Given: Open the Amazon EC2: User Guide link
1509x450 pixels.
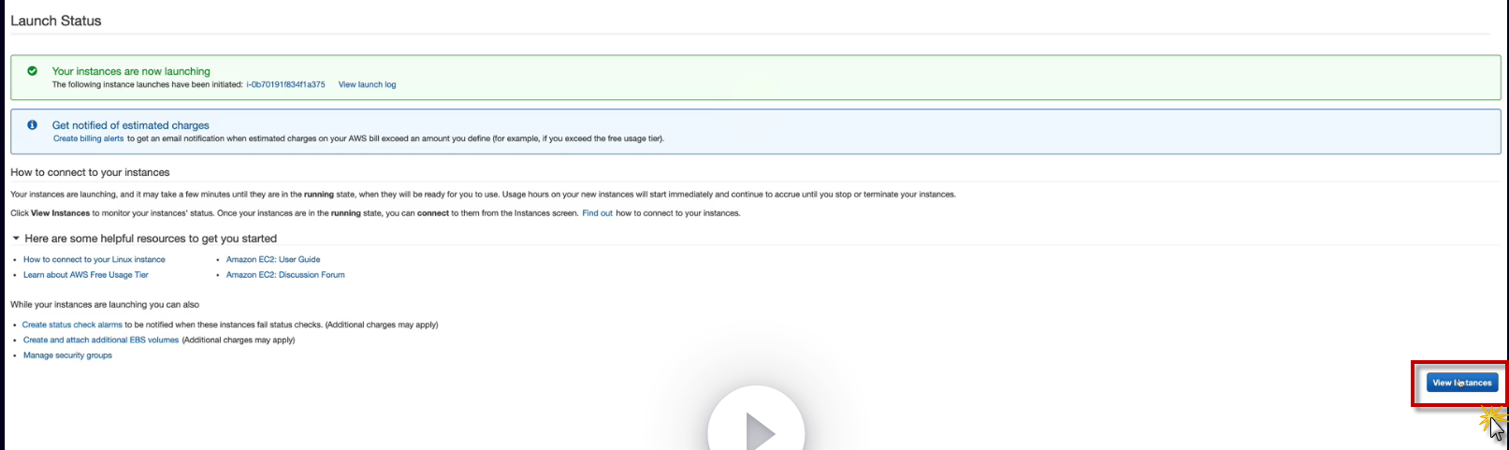Looking at the screenshot, I should point(273,259).
